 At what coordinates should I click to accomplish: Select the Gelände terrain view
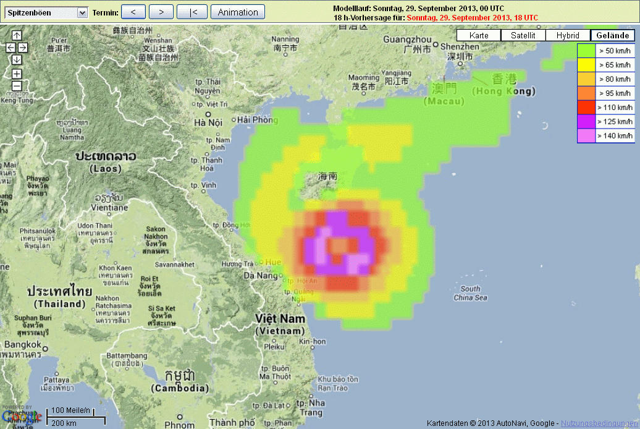(612, 35)
